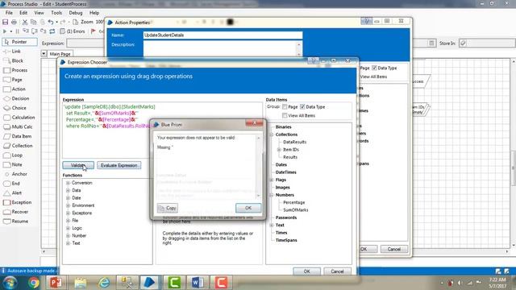Select the Page stage tool
516x290 pixels.
(17, 80)
